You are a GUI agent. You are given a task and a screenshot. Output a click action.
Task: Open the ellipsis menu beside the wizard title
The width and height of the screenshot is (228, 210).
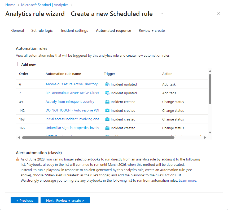[161, 14]
